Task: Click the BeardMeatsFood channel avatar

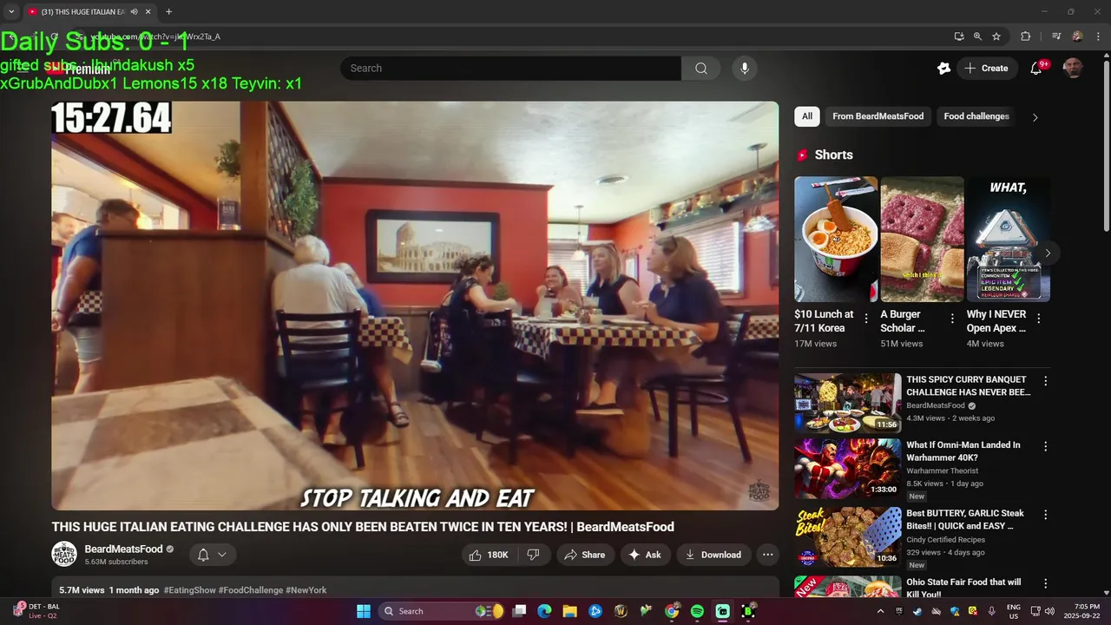Action: click(x=64, y=555)
